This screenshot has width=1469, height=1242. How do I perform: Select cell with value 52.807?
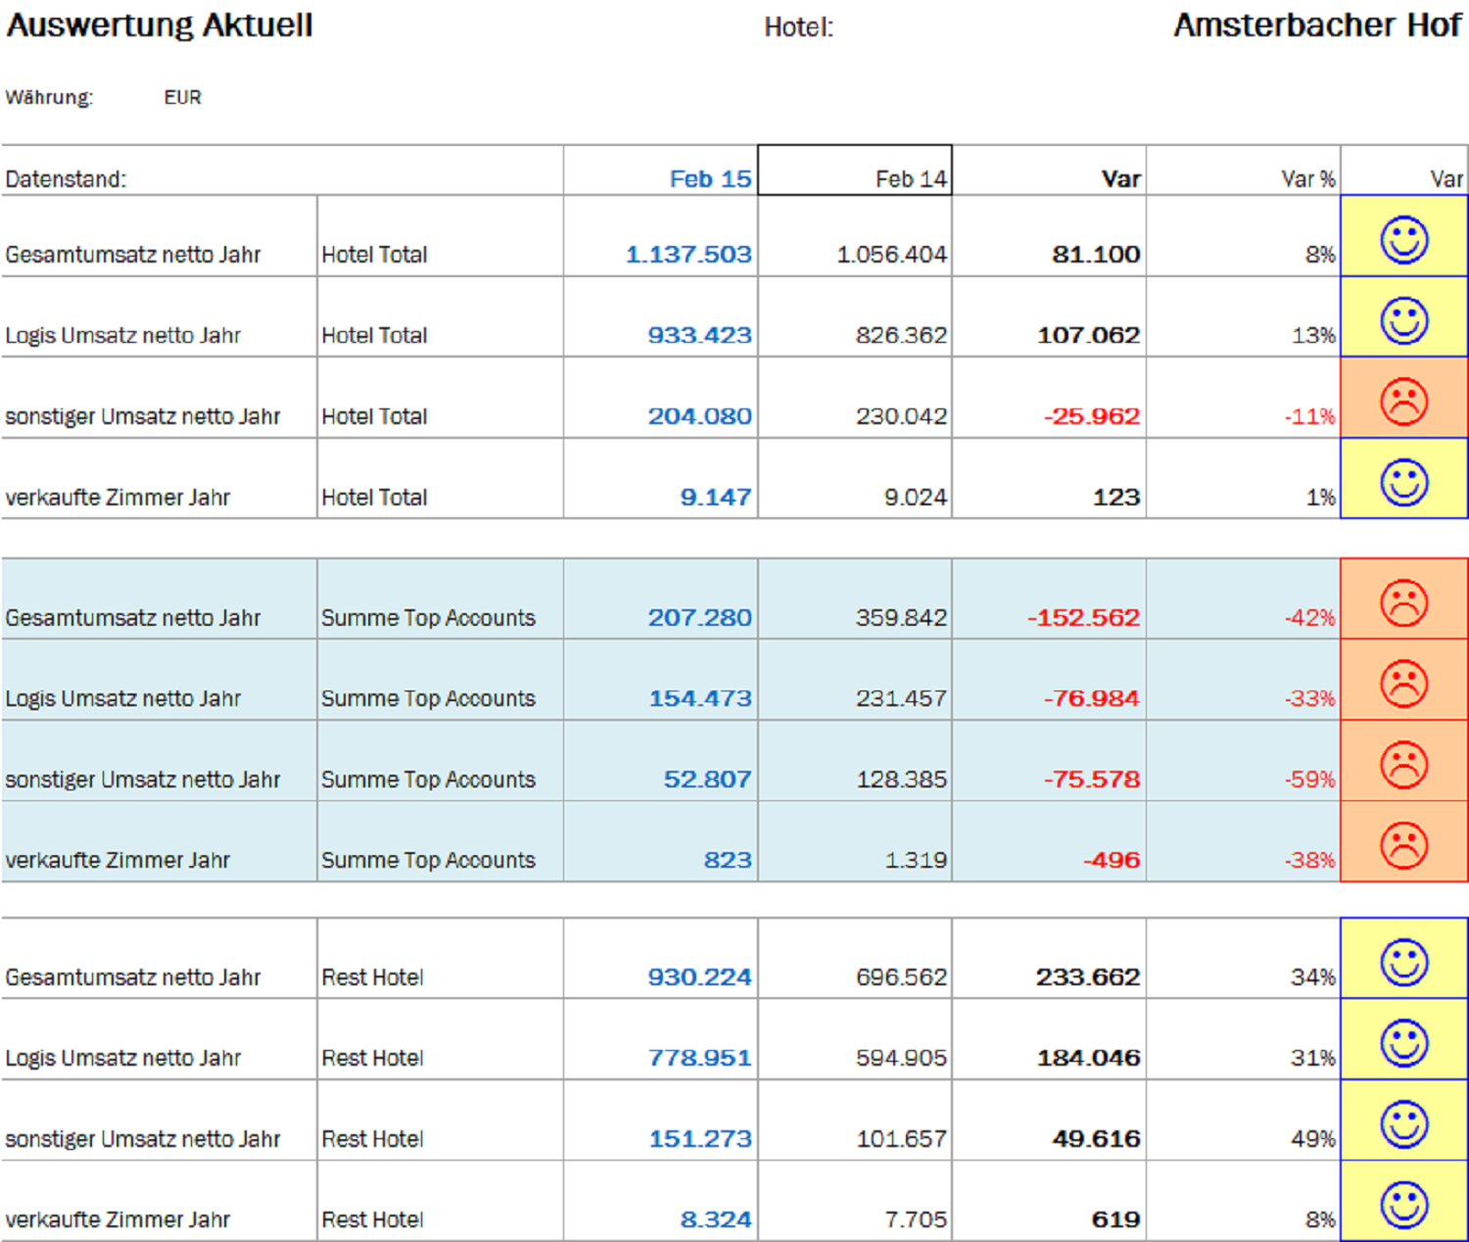(x=661, y=761)
